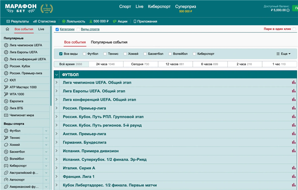Open statistics icon for Россия. Кубок. Путь регионов
Image resolution: width=298 pixels, height=190 pixels.
point(294,125)
